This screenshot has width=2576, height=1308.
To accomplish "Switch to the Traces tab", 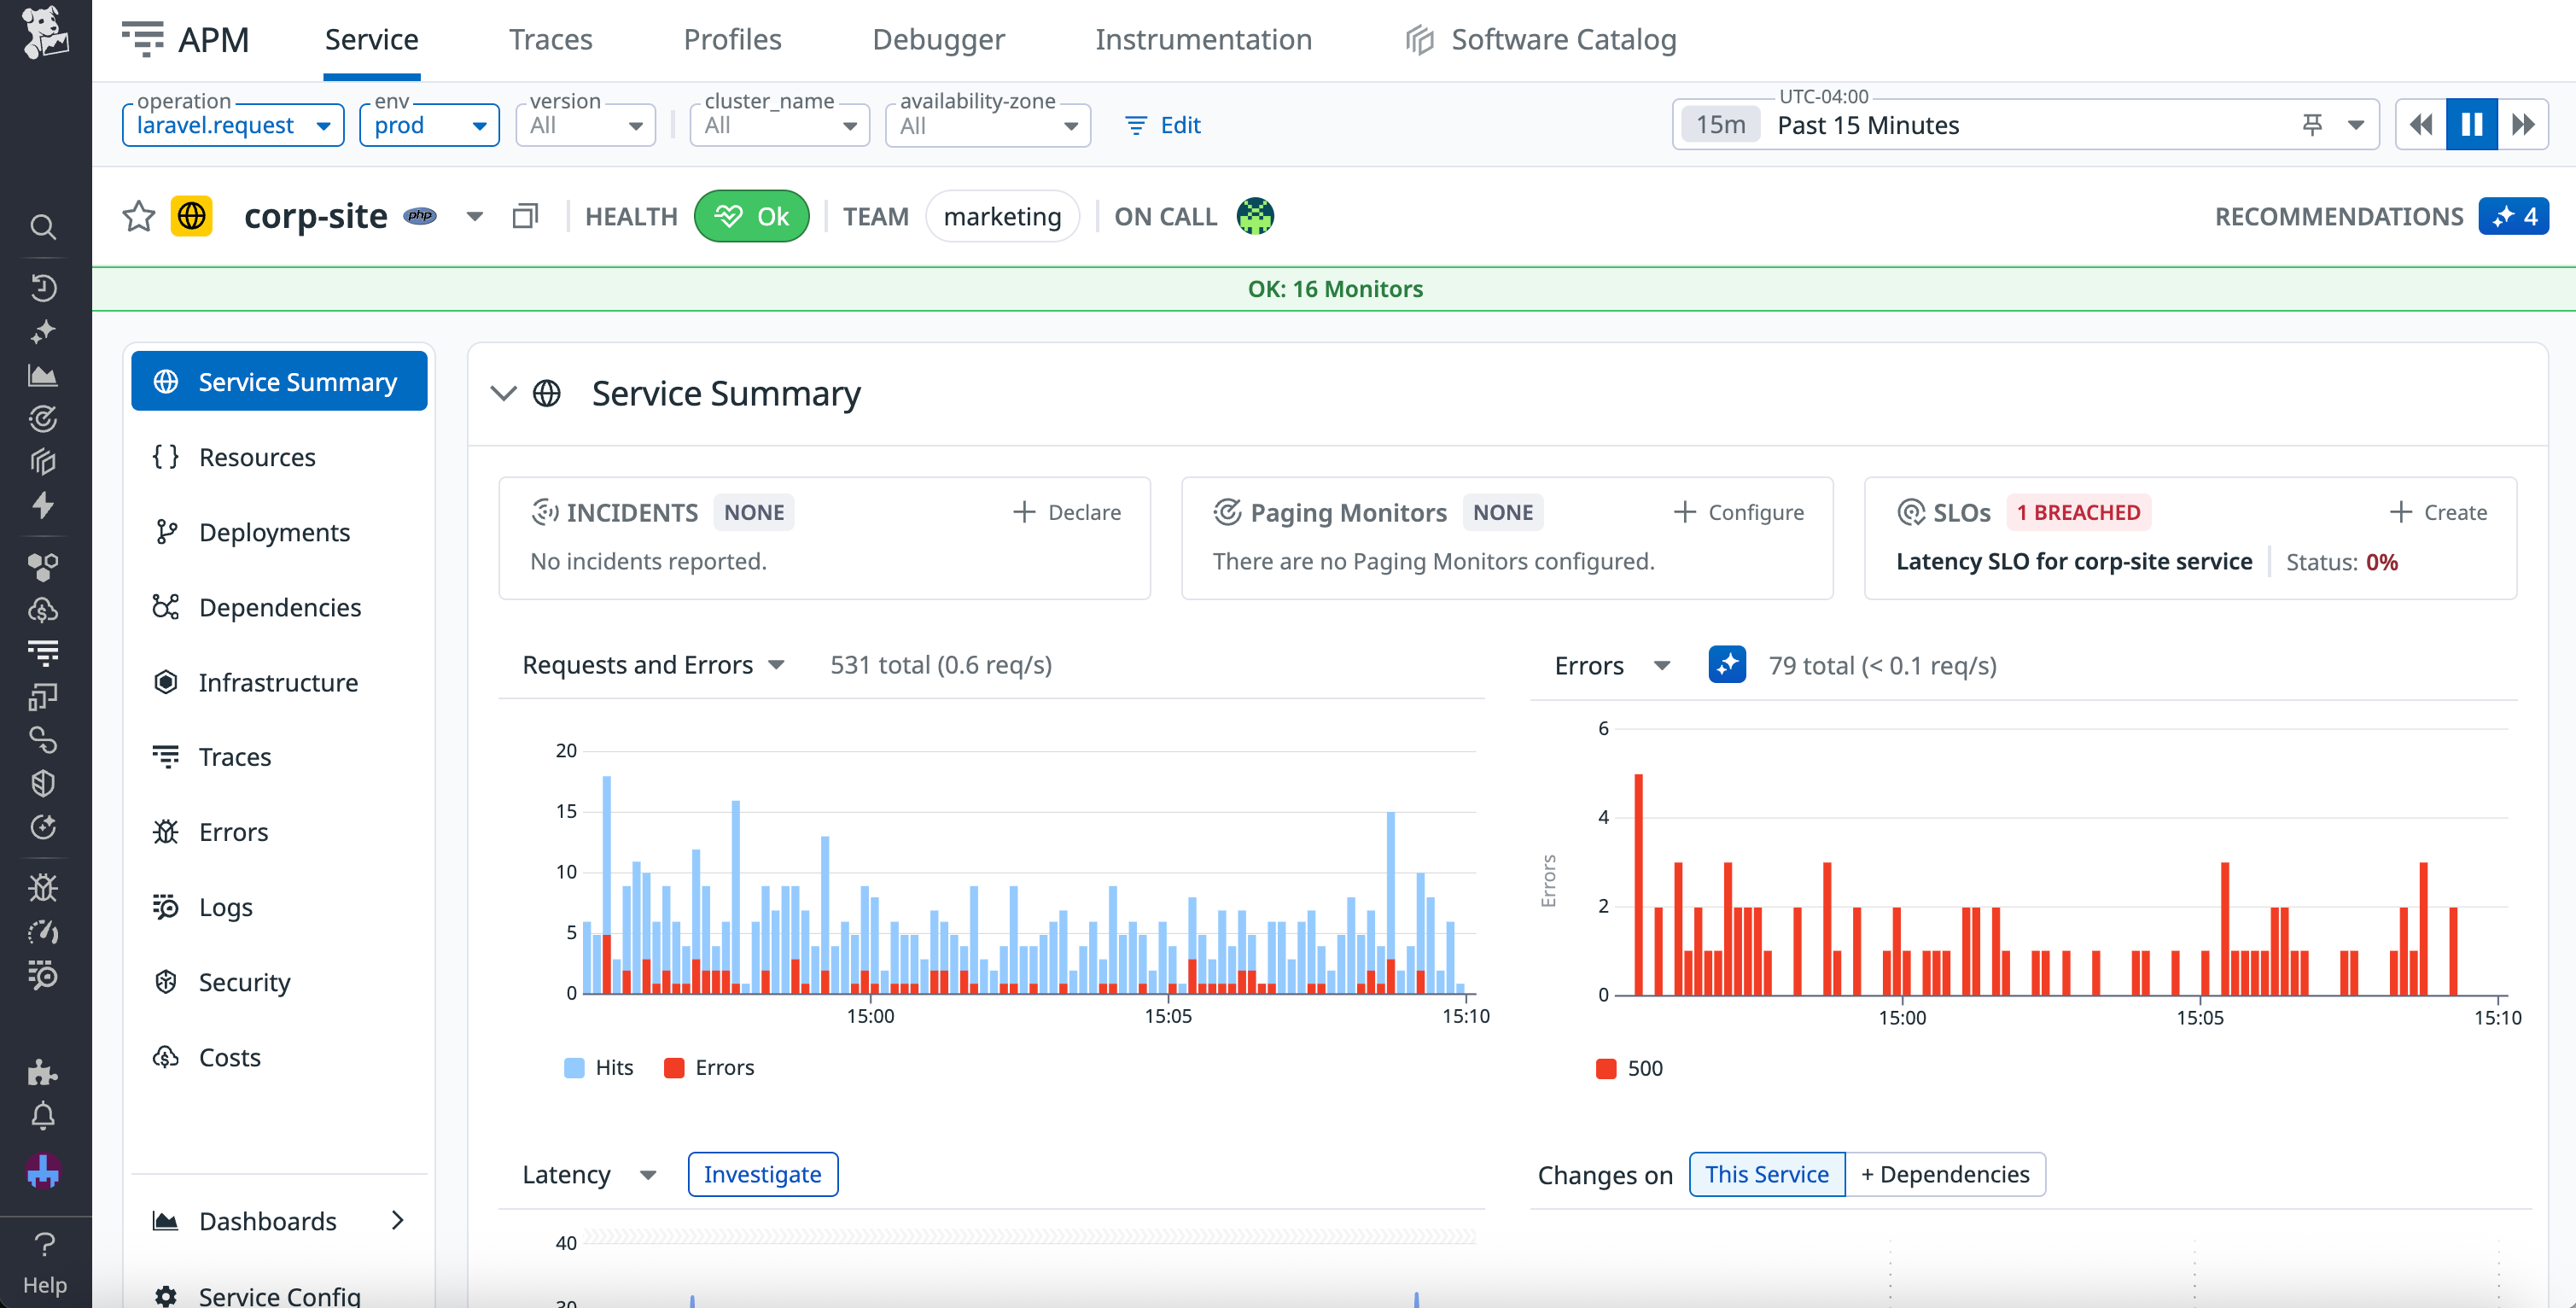I will click(x=551, y=39).
